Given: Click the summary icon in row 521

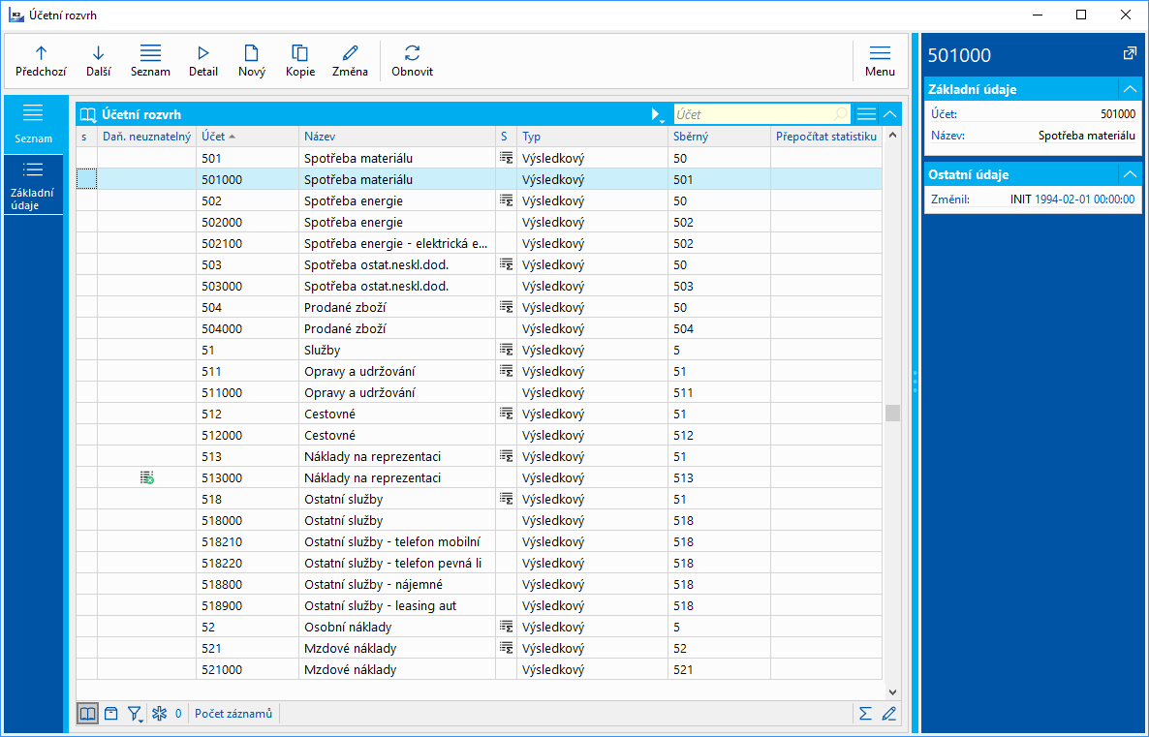Looking at the screenshot, I should pyautogui.click(x=506, y=648).
